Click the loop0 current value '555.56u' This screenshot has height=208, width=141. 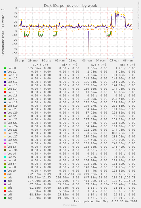coord(34,68)
